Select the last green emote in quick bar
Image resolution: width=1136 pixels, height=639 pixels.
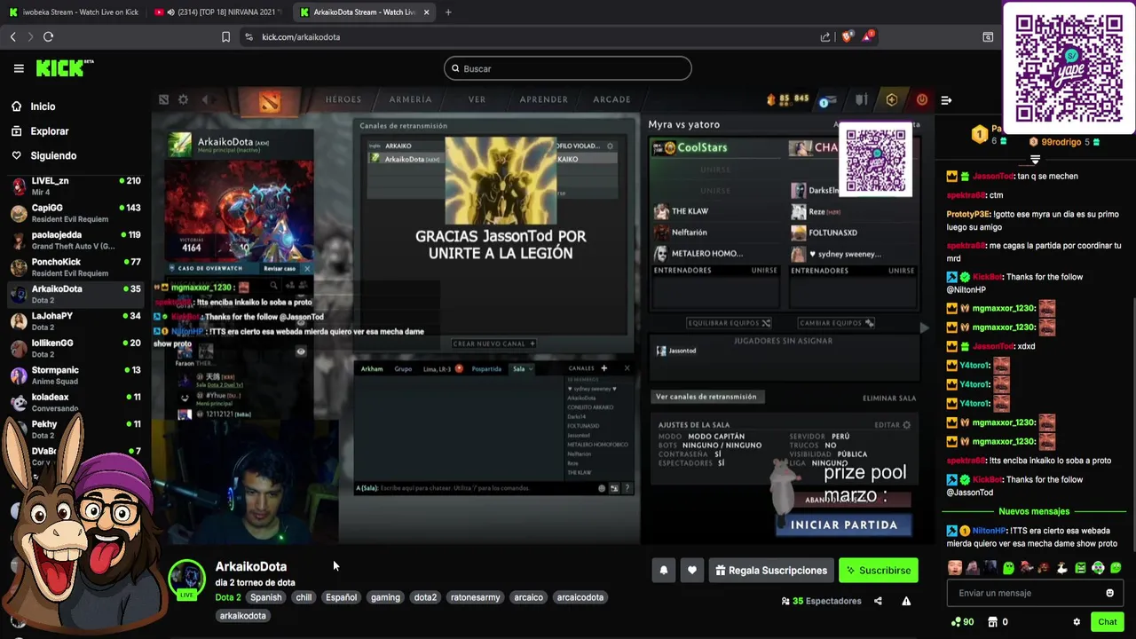point(1116,568)
